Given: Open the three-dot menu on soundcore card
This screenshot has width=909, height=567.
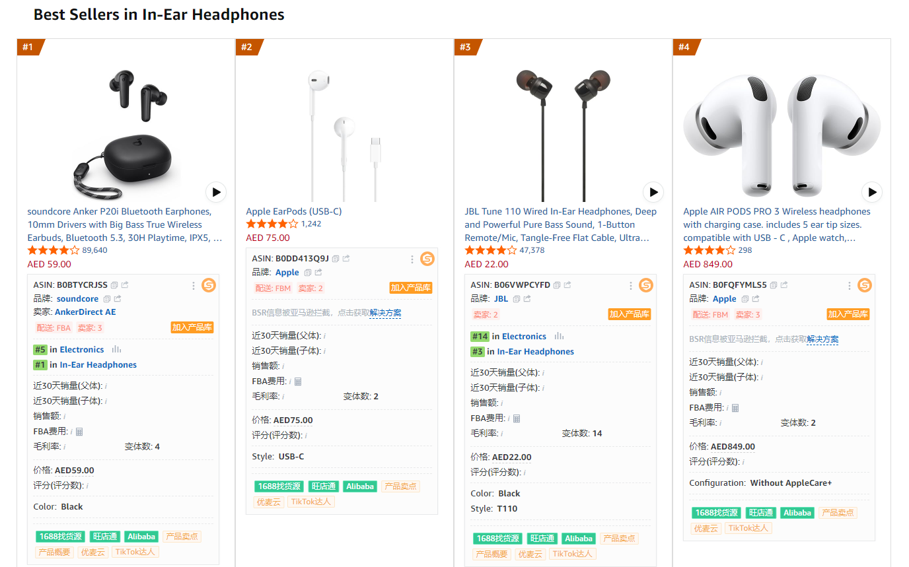Looking at the screenshot, I should pos(193,285).
